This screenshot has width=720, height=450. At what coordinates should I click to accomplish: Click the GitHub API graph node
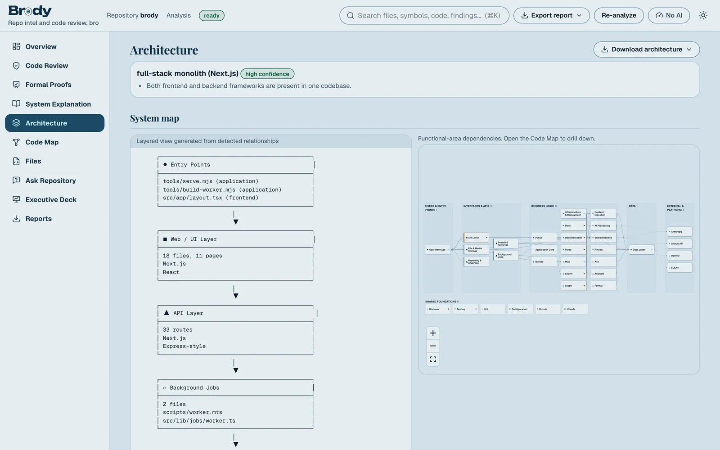click(679, 243)
